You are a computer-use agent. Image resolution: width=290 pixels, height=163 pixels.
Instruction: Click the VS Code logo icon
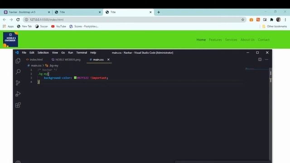click(17, 53)
